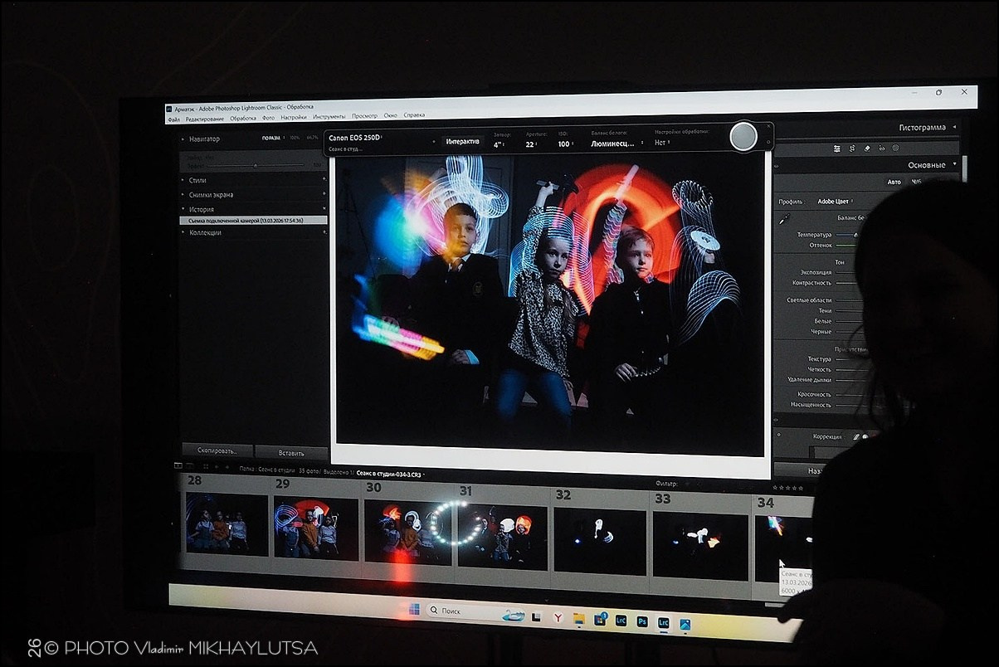Image resolution: width=999 pixels, height=667 pixels.
Task: Open the Masking circle tool icon
Action: coord(895,148)
